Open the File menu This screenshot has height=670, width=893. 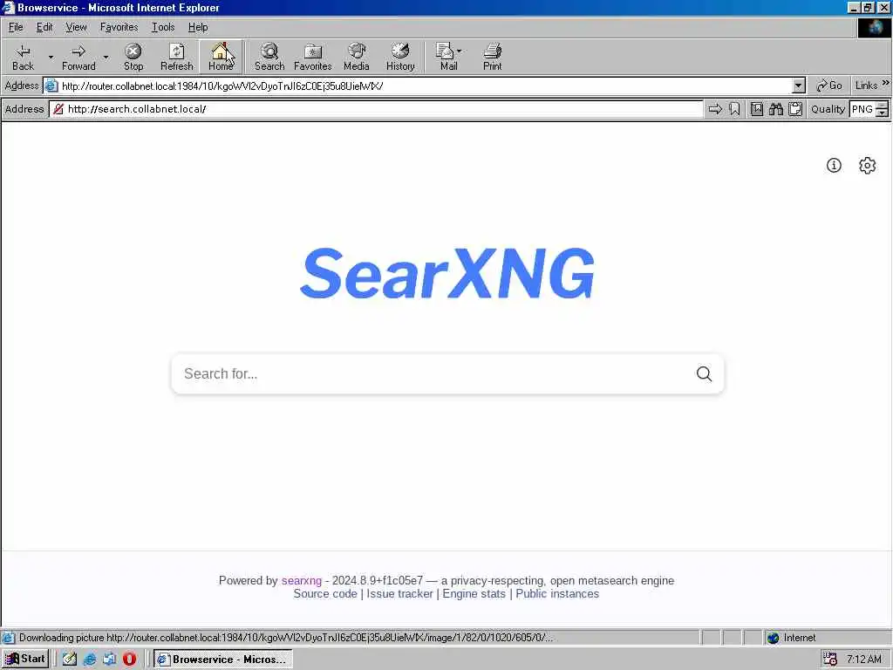coord(16,27)
